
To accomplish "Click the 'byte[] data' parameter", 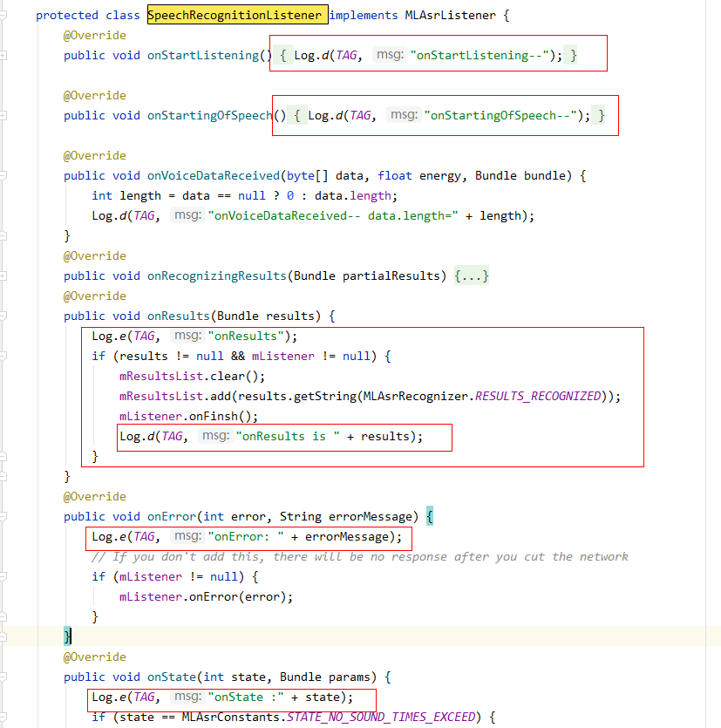I will click(x=325, y=175).
